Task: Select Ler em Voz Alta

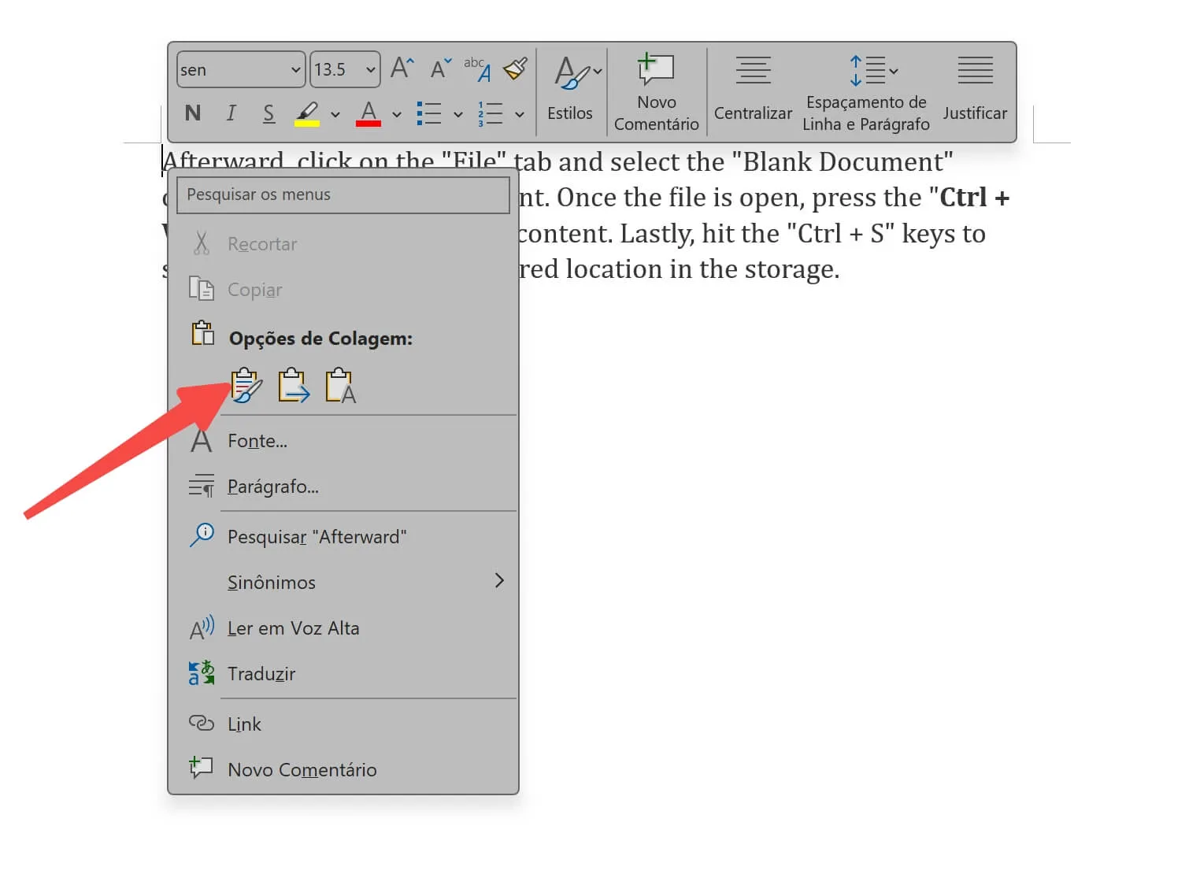Action: tap(343, 628)
